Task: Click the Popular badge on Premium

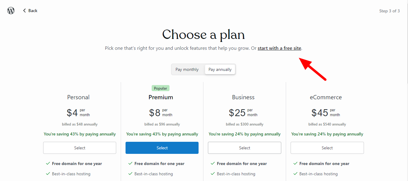Action: click(x=161, y=88)
